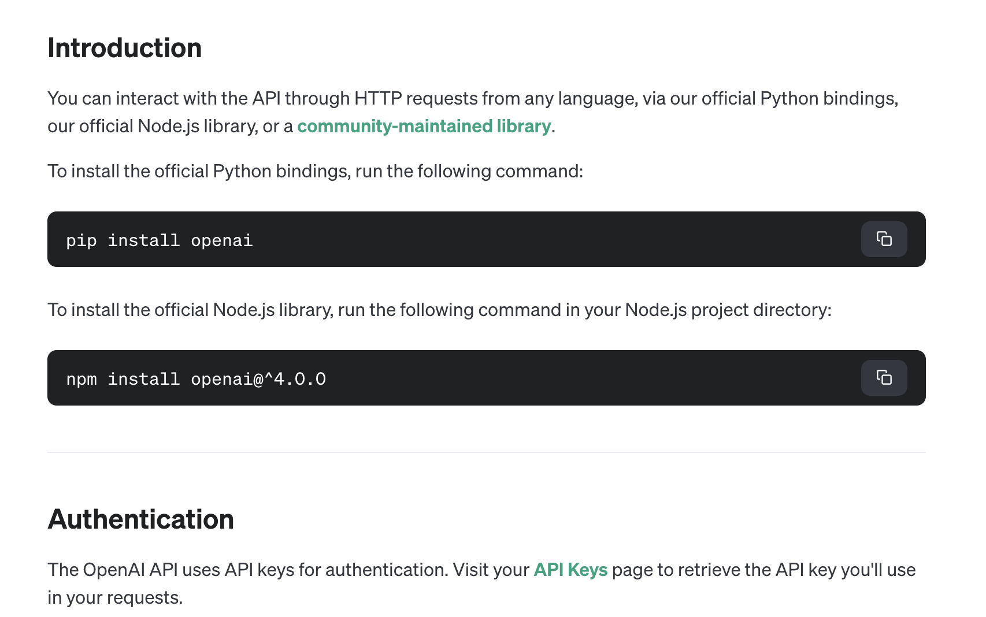Click the Introduction heading
Image resolution: width=986 pixels, height=617 pixels.
124,48
